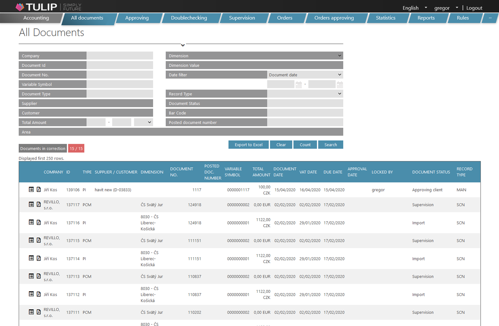Click the detail grid icon for document 137111
This screenshot has width=499, height=326.
pos(31,312)
